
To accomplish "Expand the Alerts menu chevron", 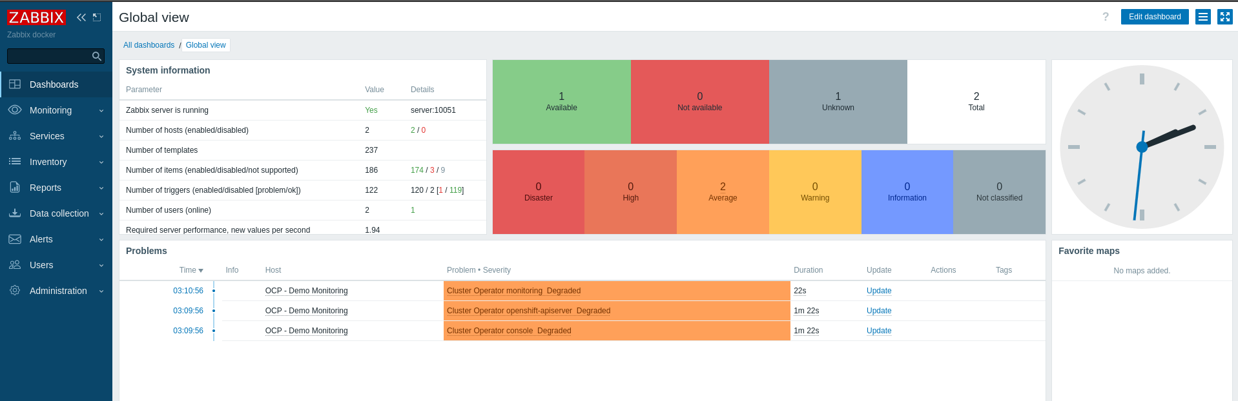I will (x=101, y=240).
